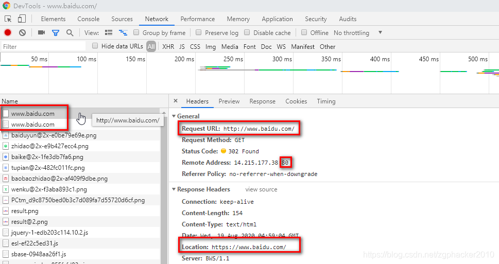The width and height of the screenshot is (499, 264).
Task: Collapse the Response Headers section
Action: (174, 189)
